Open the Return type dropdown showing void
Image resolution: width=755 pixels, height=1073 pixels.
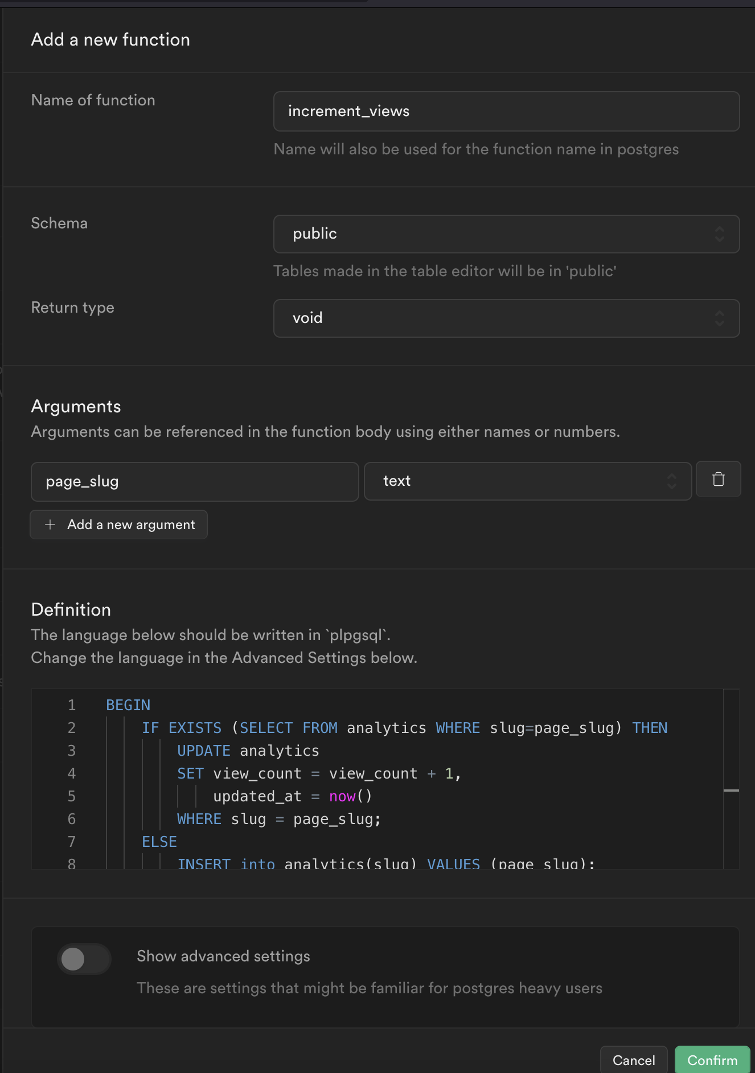506,318
